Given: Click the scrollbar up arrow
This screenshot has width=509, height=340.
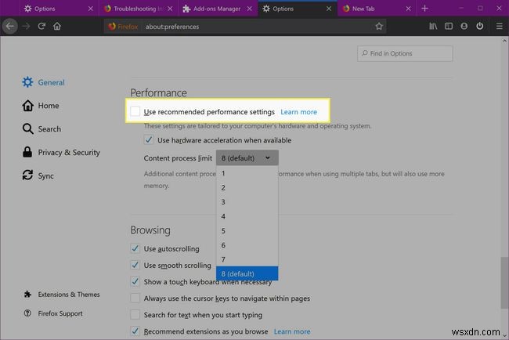Looking at the screenshot, I should point(504,41).
